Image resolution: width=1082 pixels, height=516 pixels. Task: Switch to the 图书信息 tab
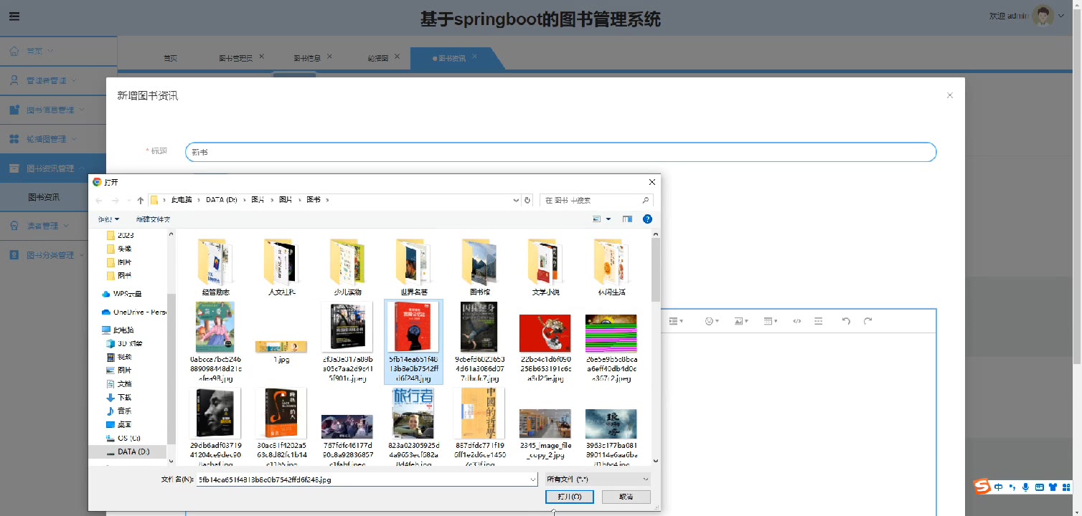307,58
